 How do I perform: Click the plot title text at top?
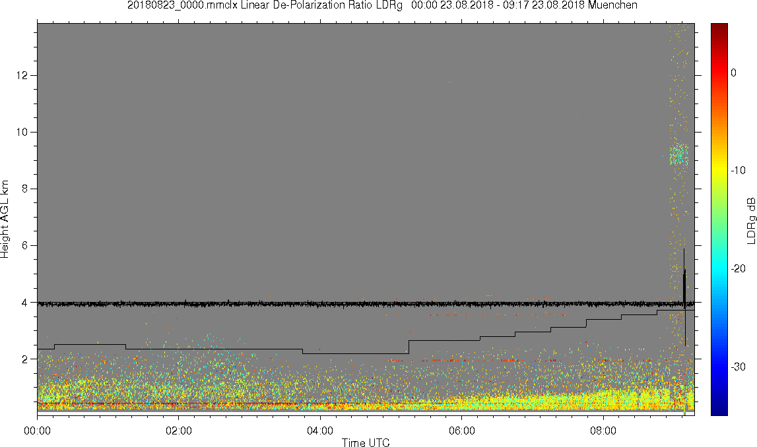(x=382, y=5)
